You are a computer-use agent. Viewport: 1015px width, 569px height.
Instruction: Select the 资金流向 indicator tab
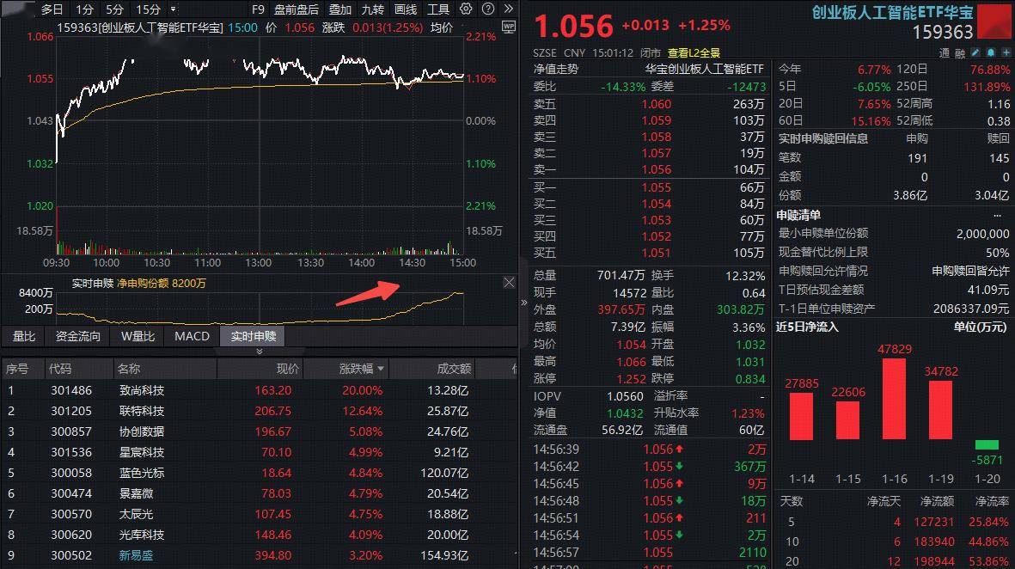(x=78, y=336)
